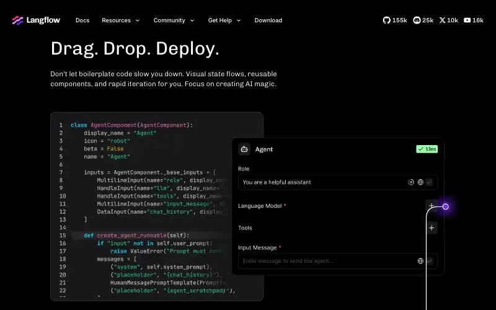Click code line 'inputs = AgentComponent._base_inputs + ['
496x310 pixels.
[149, 172]
